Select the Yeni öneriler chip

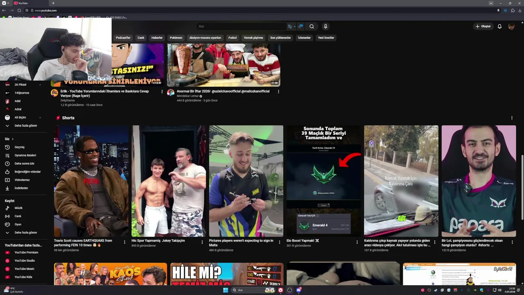(x=326, y=38)
